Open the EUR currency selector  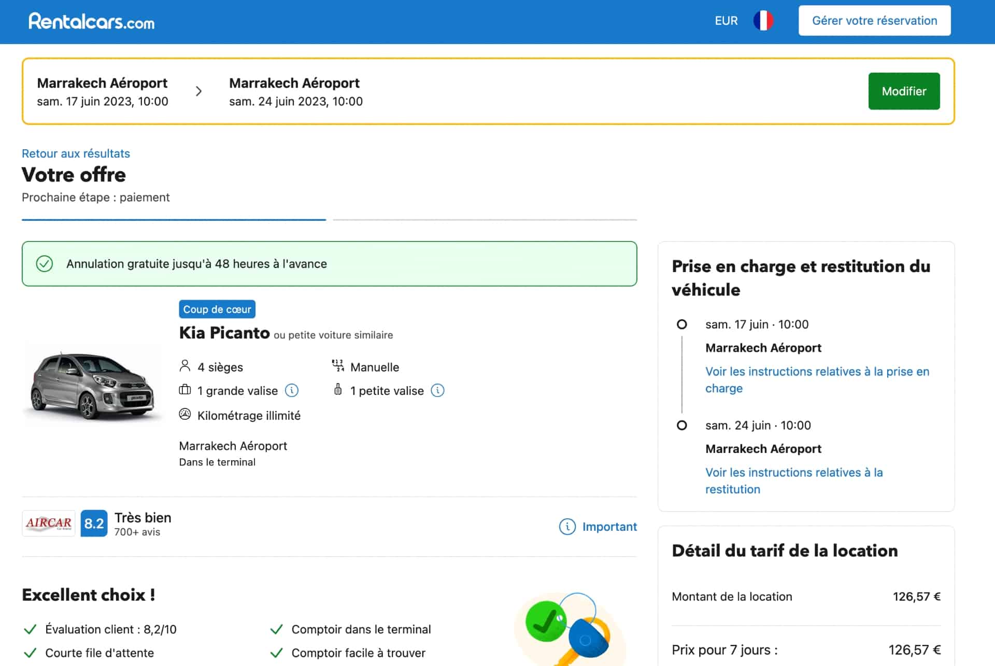click(726, 21)
